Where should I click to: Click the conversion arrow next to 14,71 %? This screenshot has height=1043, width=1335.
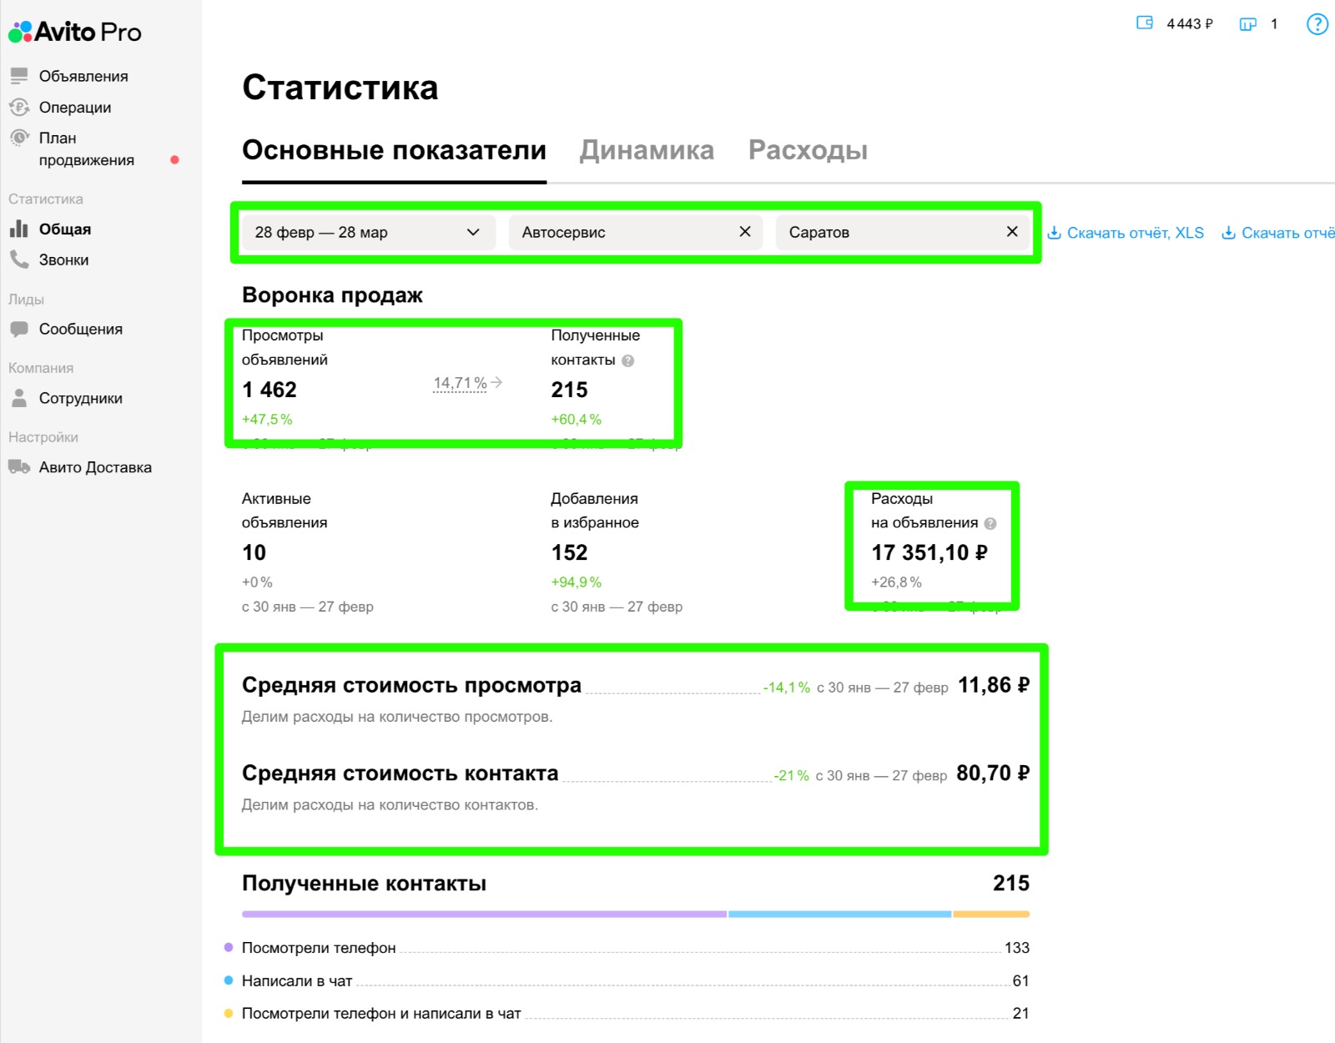pyautogui.click(x=496, y=382)
